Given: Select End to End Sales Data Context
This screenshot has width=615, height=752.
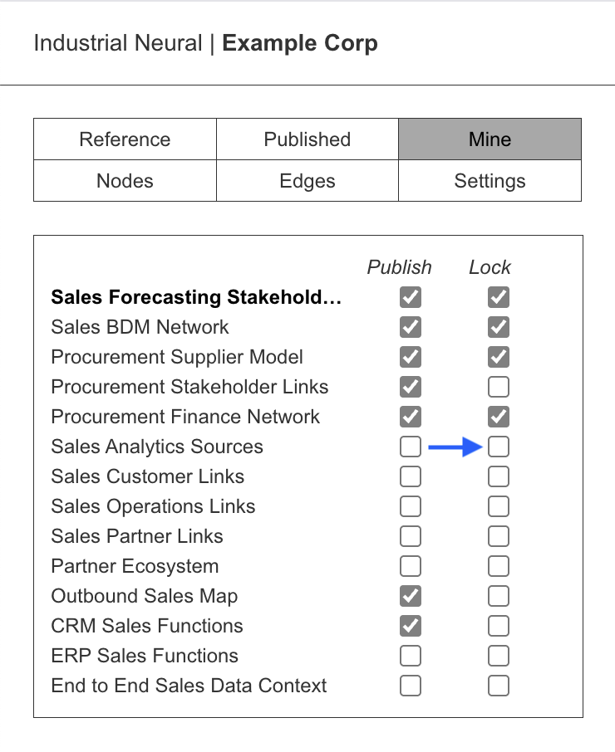Looking at the screenshot, I should [x=189, y=686].
